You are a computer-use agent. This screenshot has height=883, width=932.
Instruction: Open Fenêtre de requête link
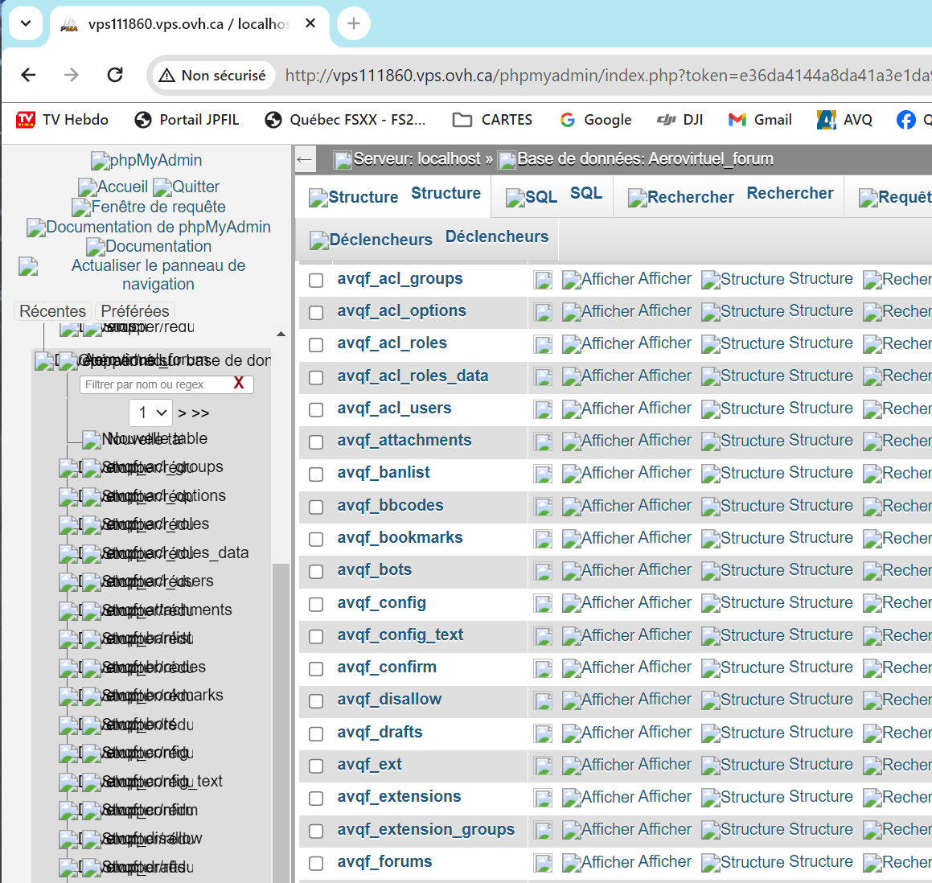click(x=149, y=207)
